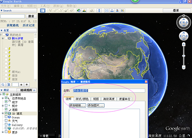Show sunlight across landscape icon

(x=84, y=11)
